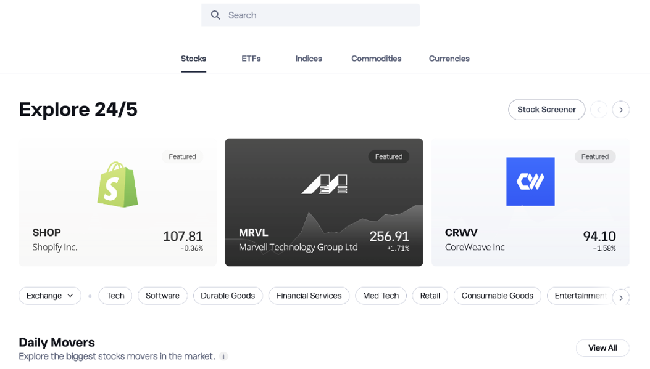Click the -1.58% change value

pyautogui.click(x=604, y=249)
